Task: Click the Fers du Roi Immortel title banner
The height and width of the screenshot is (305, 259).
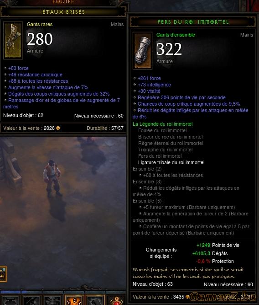Action: click(193, 22)
